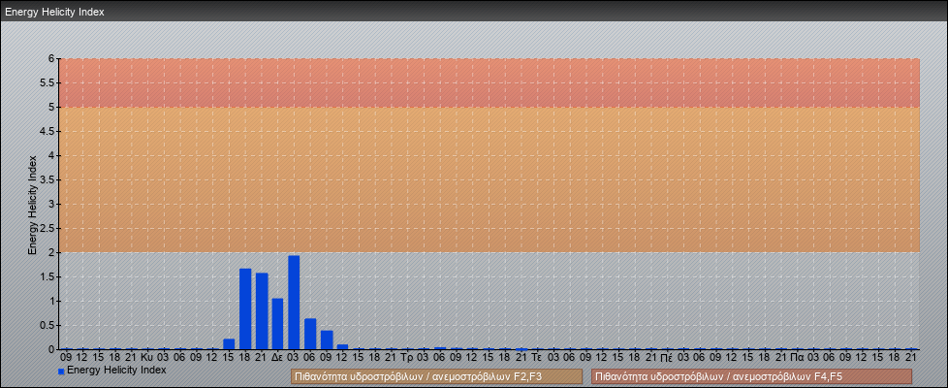Click the bar immediately right of the tallest bar

click(310, 334)
